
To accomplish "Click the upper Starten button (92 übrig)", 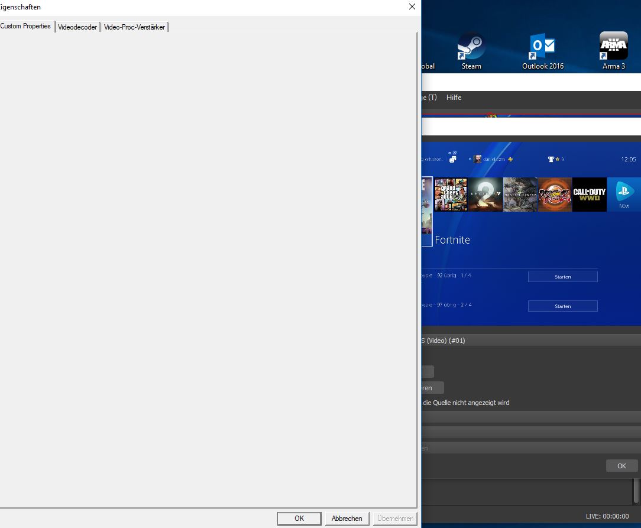I will point(562,277).
